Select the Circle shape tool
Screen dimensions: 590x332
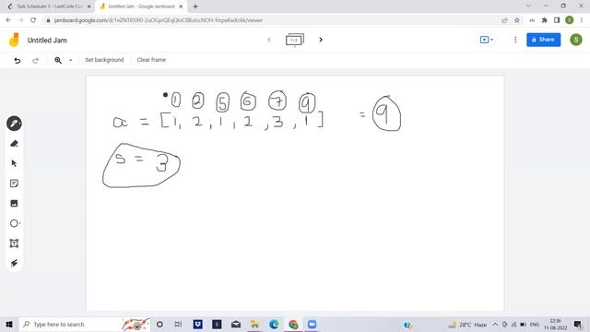click(x=14, y=223)
